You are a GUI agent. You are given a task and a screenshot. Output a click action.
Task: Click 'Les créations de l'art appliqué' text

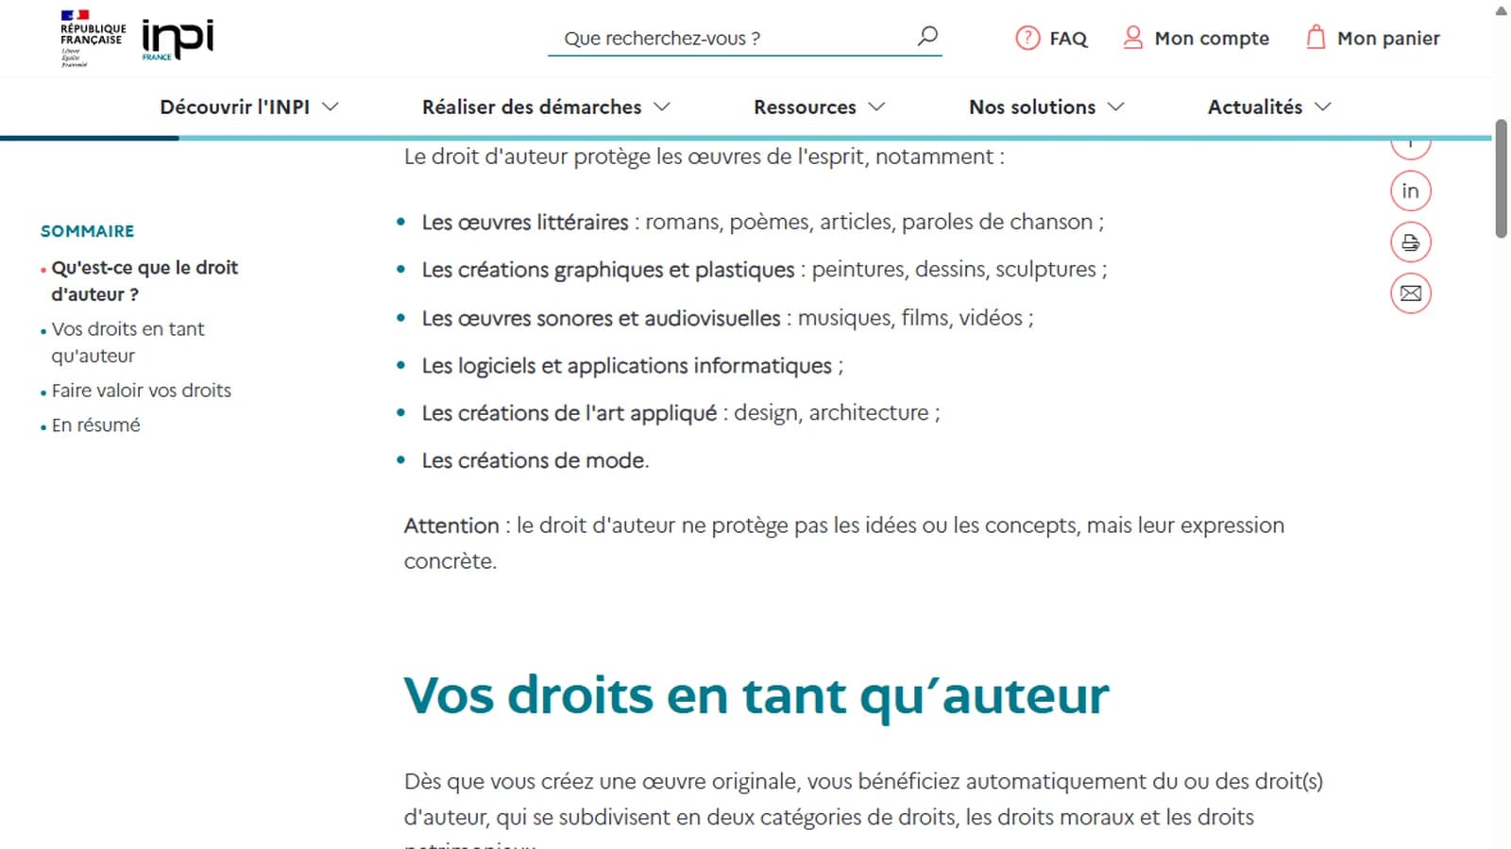(569, 413)
